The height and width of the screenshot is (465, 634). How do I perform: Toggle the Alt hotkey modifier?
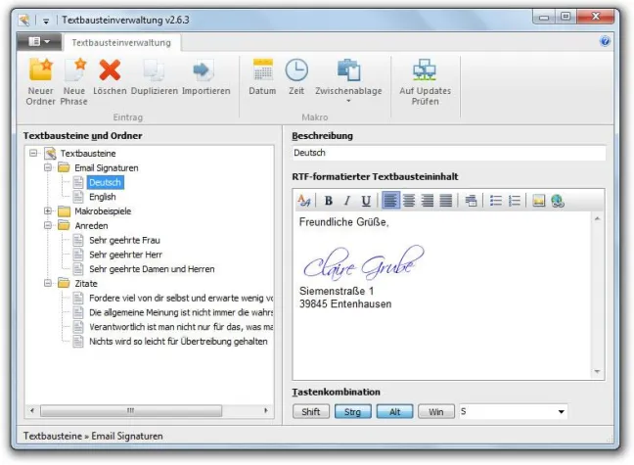click(x=394, y=411)
